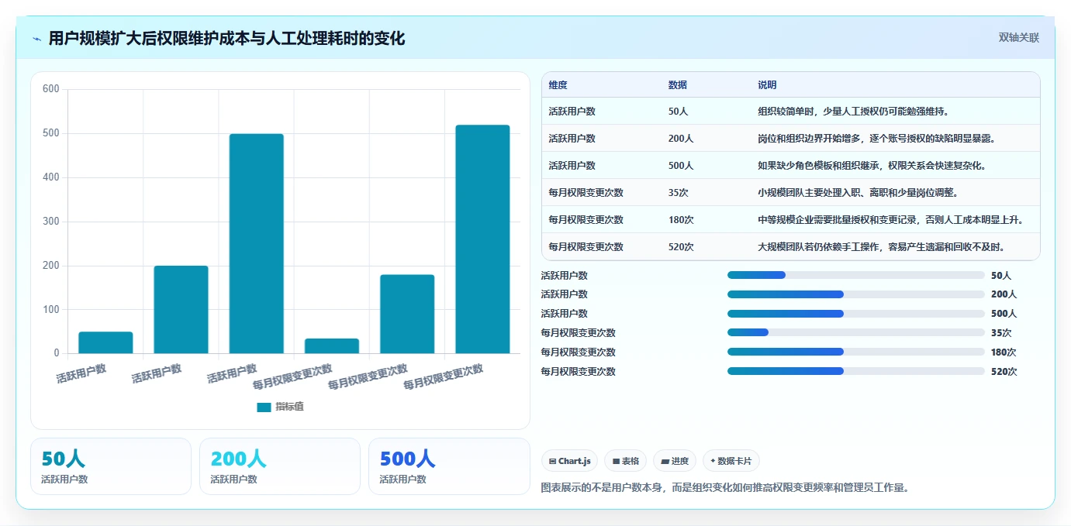Click the first chart bar, reaching 50
1071x526 pixels.
point(105,342)
